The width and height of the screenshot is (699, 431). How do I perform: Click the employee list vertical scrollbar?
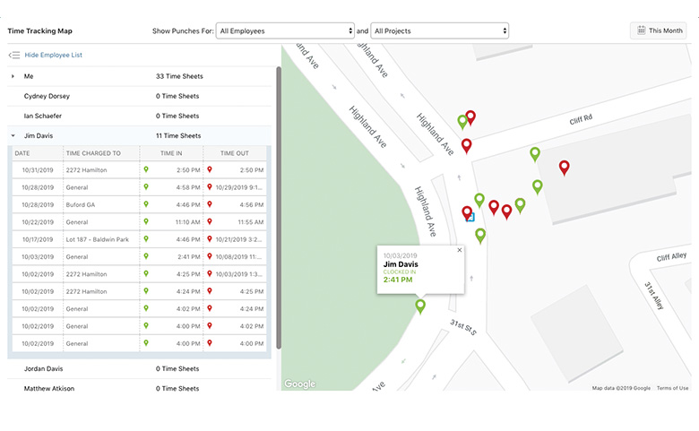pyautogui.click(x=279, y=208)
